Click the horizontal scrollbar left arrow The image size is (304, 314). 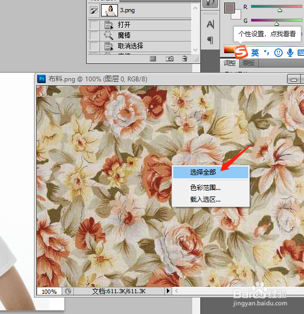tap(176, 291)
